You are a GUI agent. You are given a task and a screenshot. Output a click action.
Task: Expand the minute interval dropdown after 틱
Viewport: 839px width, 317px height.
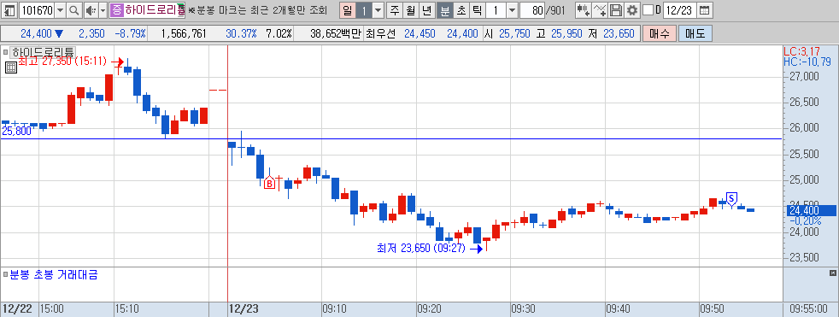coord(512,10)
